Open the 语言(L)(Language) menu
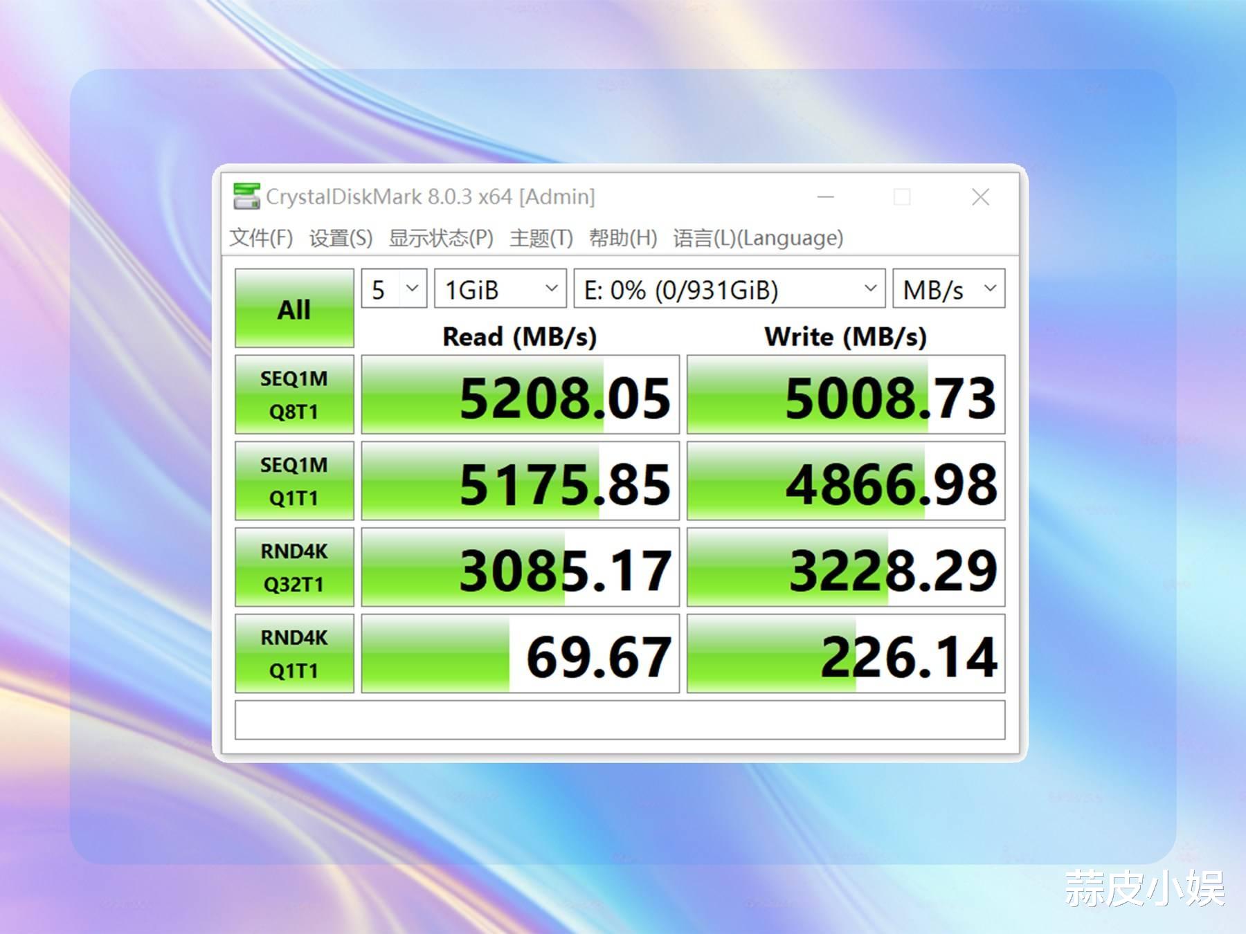1246x934 pixels. (758, 238)
